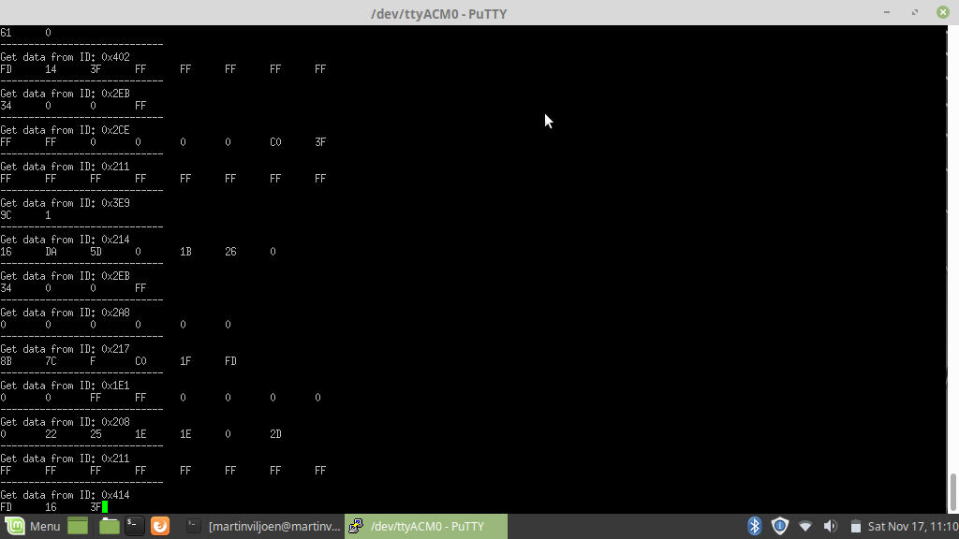Click the Linux Mint logo on the panel
Screen dimensions: 959x539
pos(14,526)
